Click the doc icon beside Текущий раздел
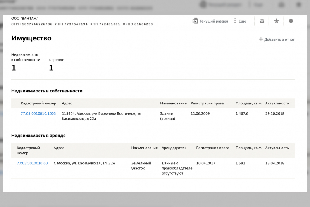The width and height of the screenshot is (310, 207). (x=195, y=21)
